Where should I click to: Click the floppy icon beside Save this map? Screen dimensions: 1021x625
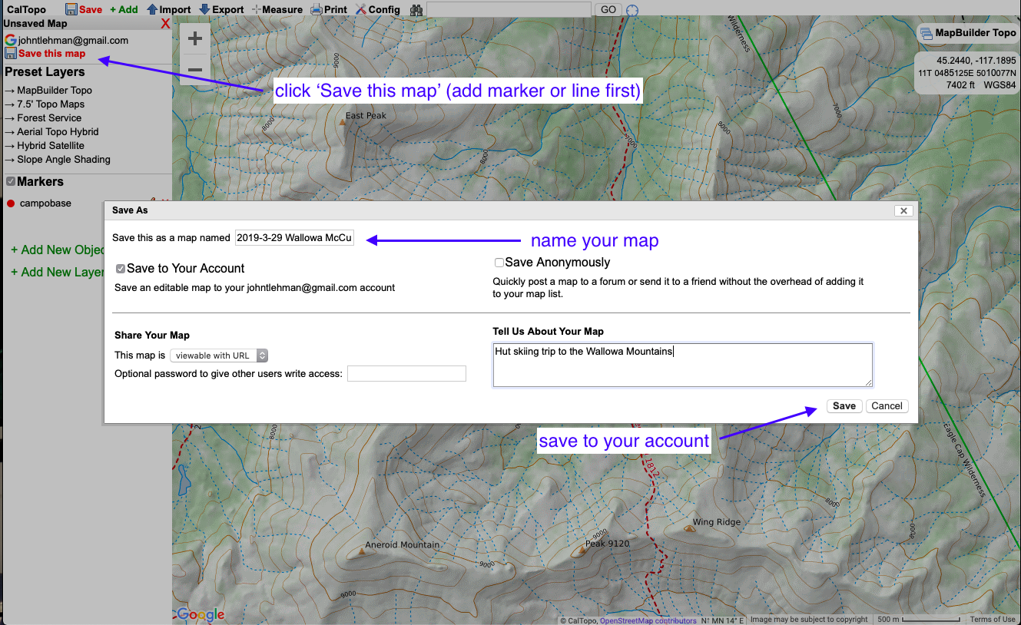10,53
